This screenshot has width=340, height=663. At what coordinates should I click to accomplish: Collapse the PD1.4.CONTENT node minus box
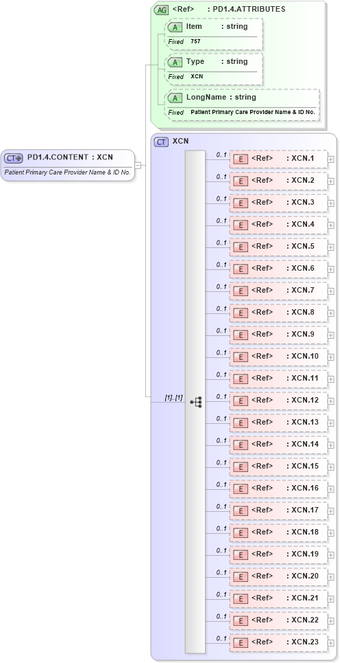tap(138, 165)
